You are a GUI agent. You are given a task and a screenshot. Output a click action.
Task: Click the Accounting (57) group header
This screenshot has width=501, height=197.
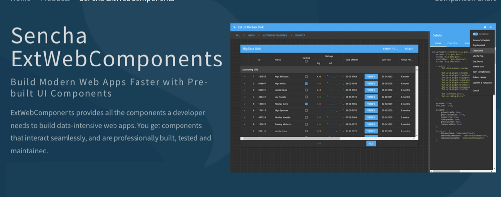327,69
